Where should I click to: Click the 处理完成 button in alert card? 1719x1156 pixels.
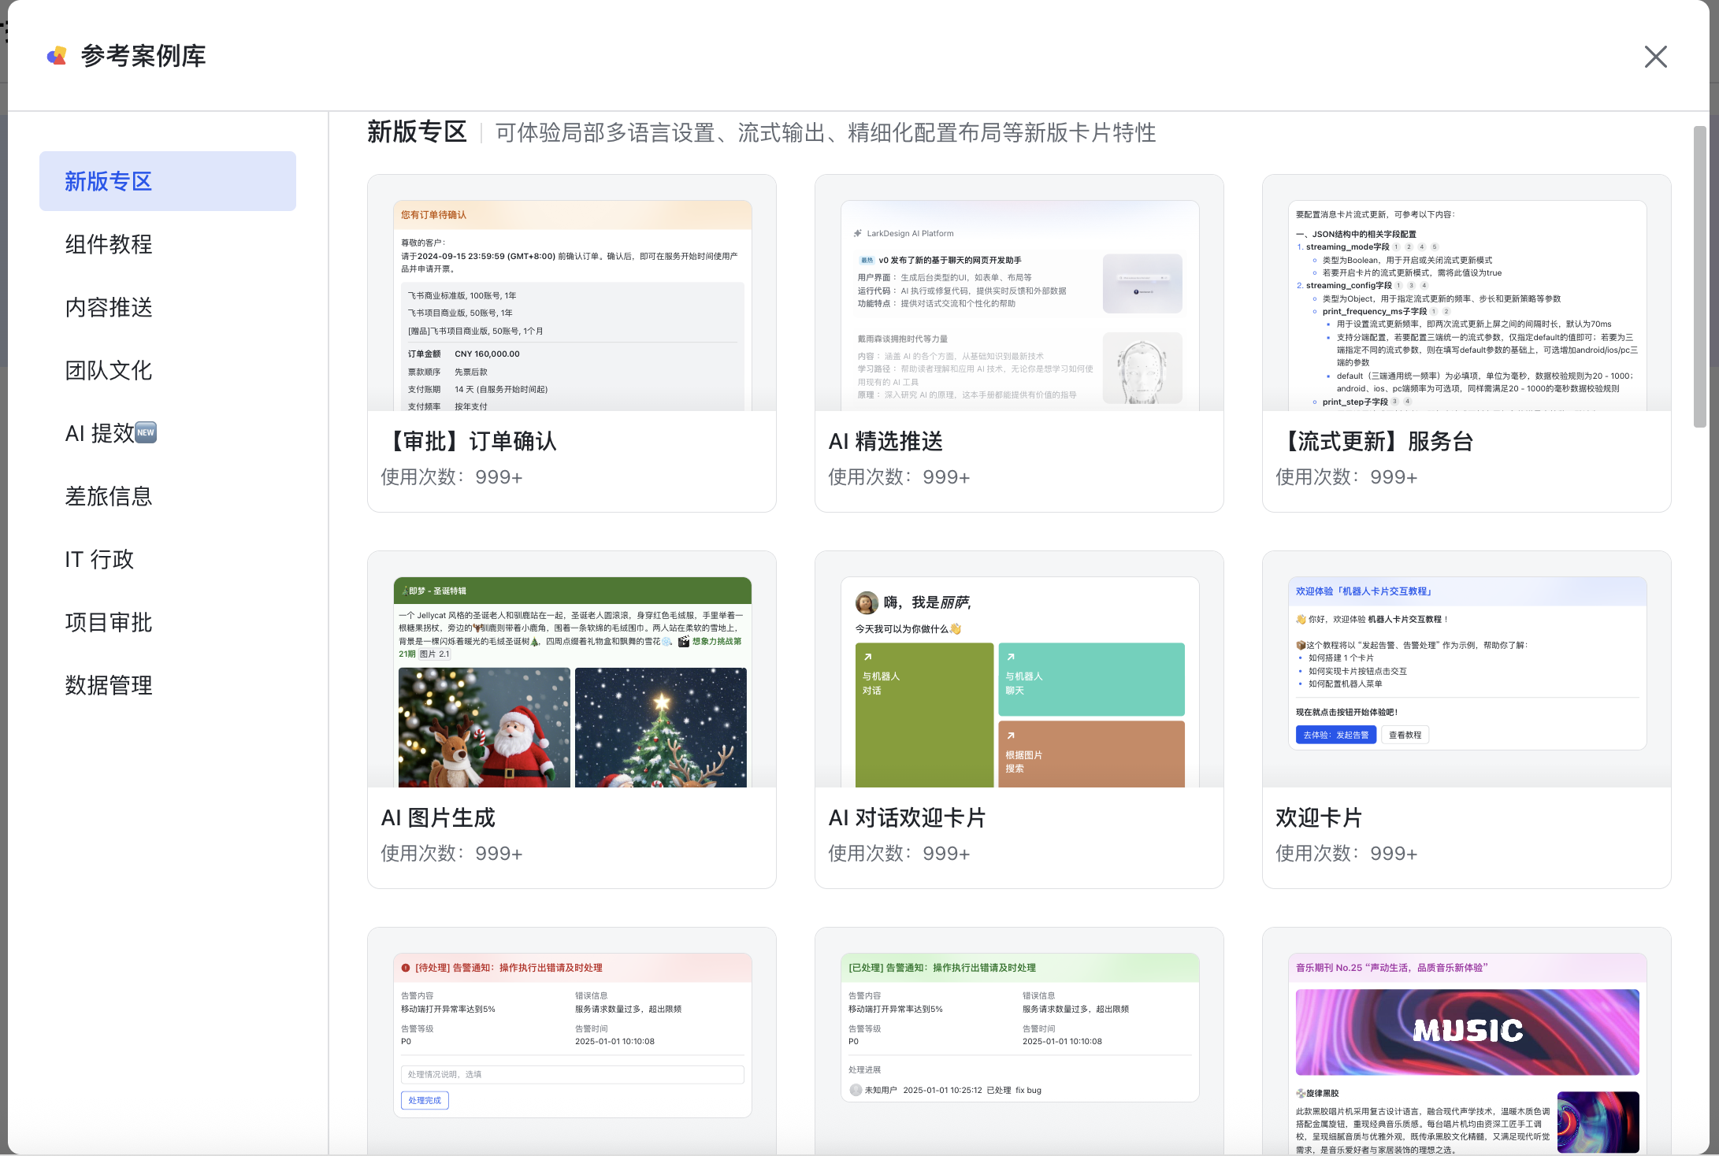coord(425,1100)
